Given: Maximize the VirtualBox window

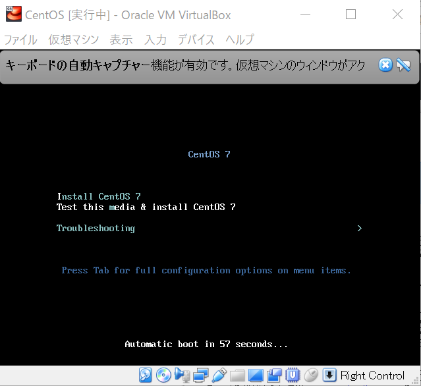Looking at the screenshot, I should click(351, 14).
